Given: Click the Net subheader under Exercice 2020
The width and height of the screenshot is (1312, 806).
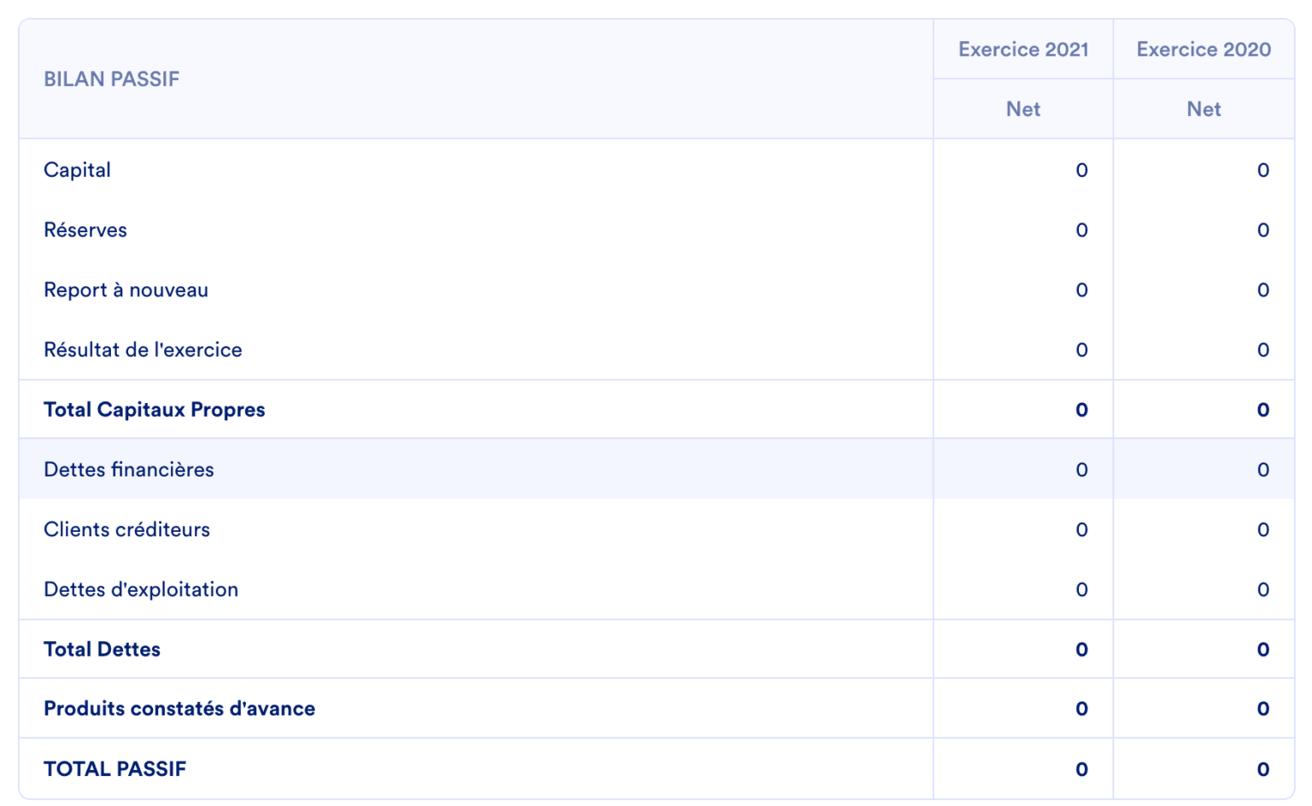Looking at the screenshot, I should coord(1204,109).
